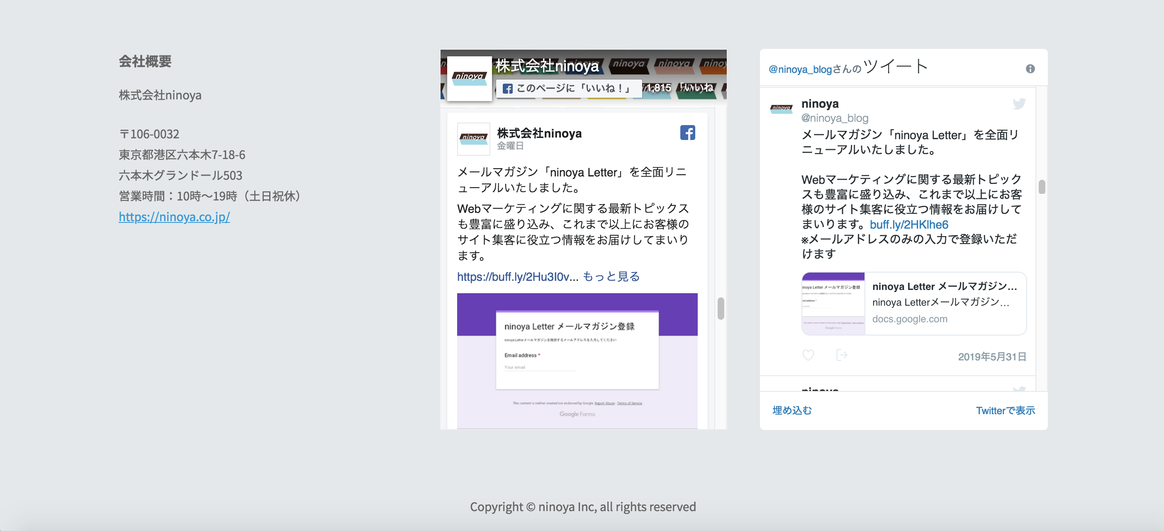Click the Twitter info icon in widget header
The width and height of the screenshot is (1164, 531).
click(x=1030, y=69)
